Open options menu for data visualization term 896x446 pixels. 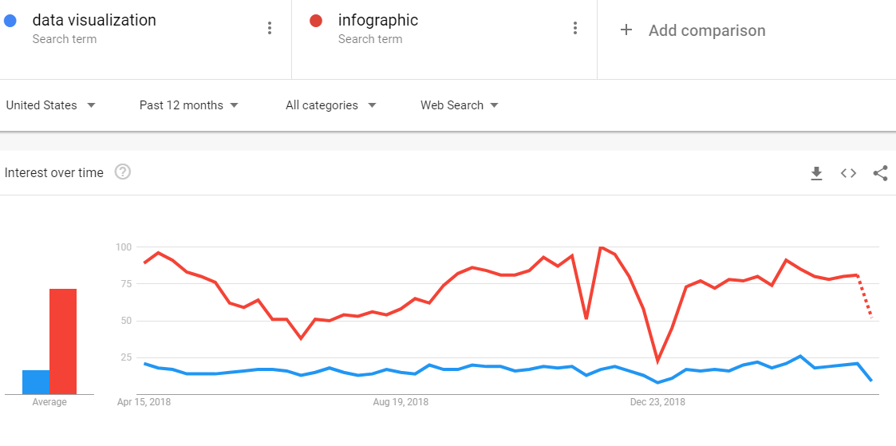(x=270, y=28)
